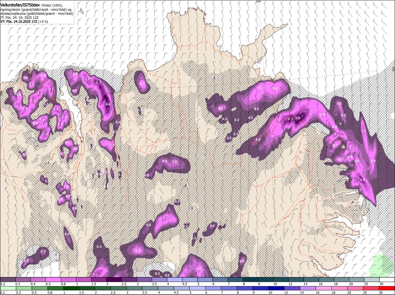The width and height of the screenshot is (395, 295).
Task: Click the '0.1' label in the lower legend
Action: click(2, 292)
